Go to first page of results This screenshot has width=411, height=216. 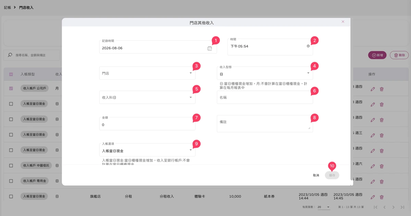[x=376, y=207]
